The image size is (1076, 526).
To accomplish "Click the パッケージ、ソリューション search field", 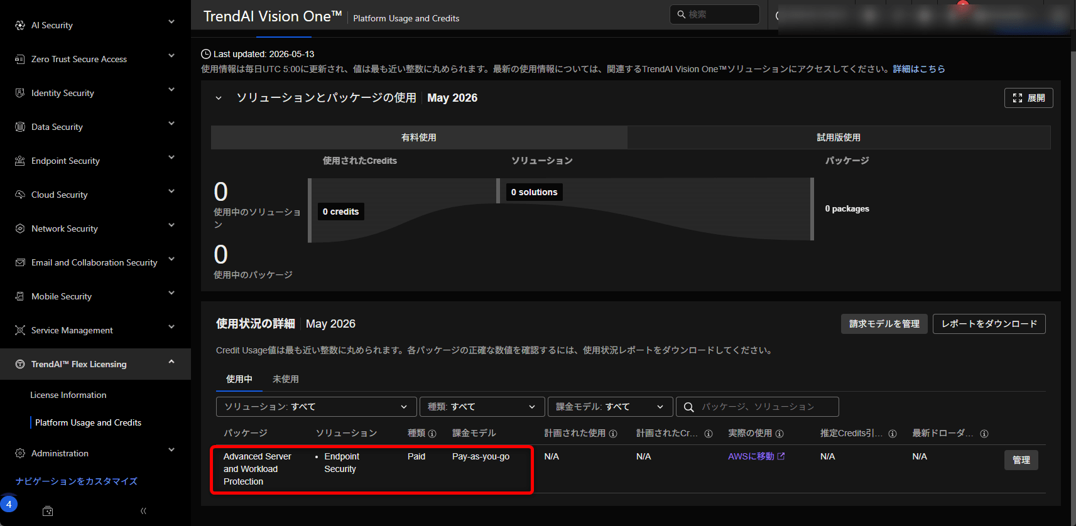I will pyautogui.click(x=758, y=407).
